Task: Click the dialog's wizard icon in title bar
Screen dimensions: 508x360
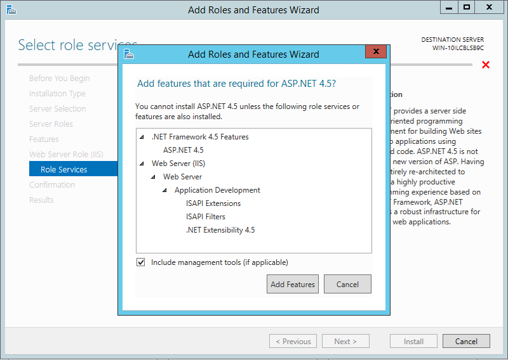Action: coord(129,54)
